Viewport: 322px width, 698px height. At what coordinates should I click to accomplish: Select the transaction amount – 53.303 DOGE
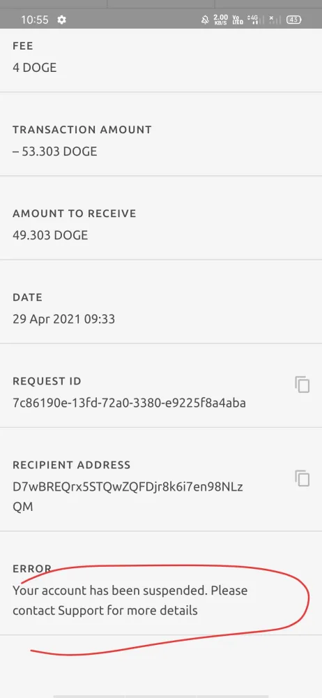click(x=54, y=151)
